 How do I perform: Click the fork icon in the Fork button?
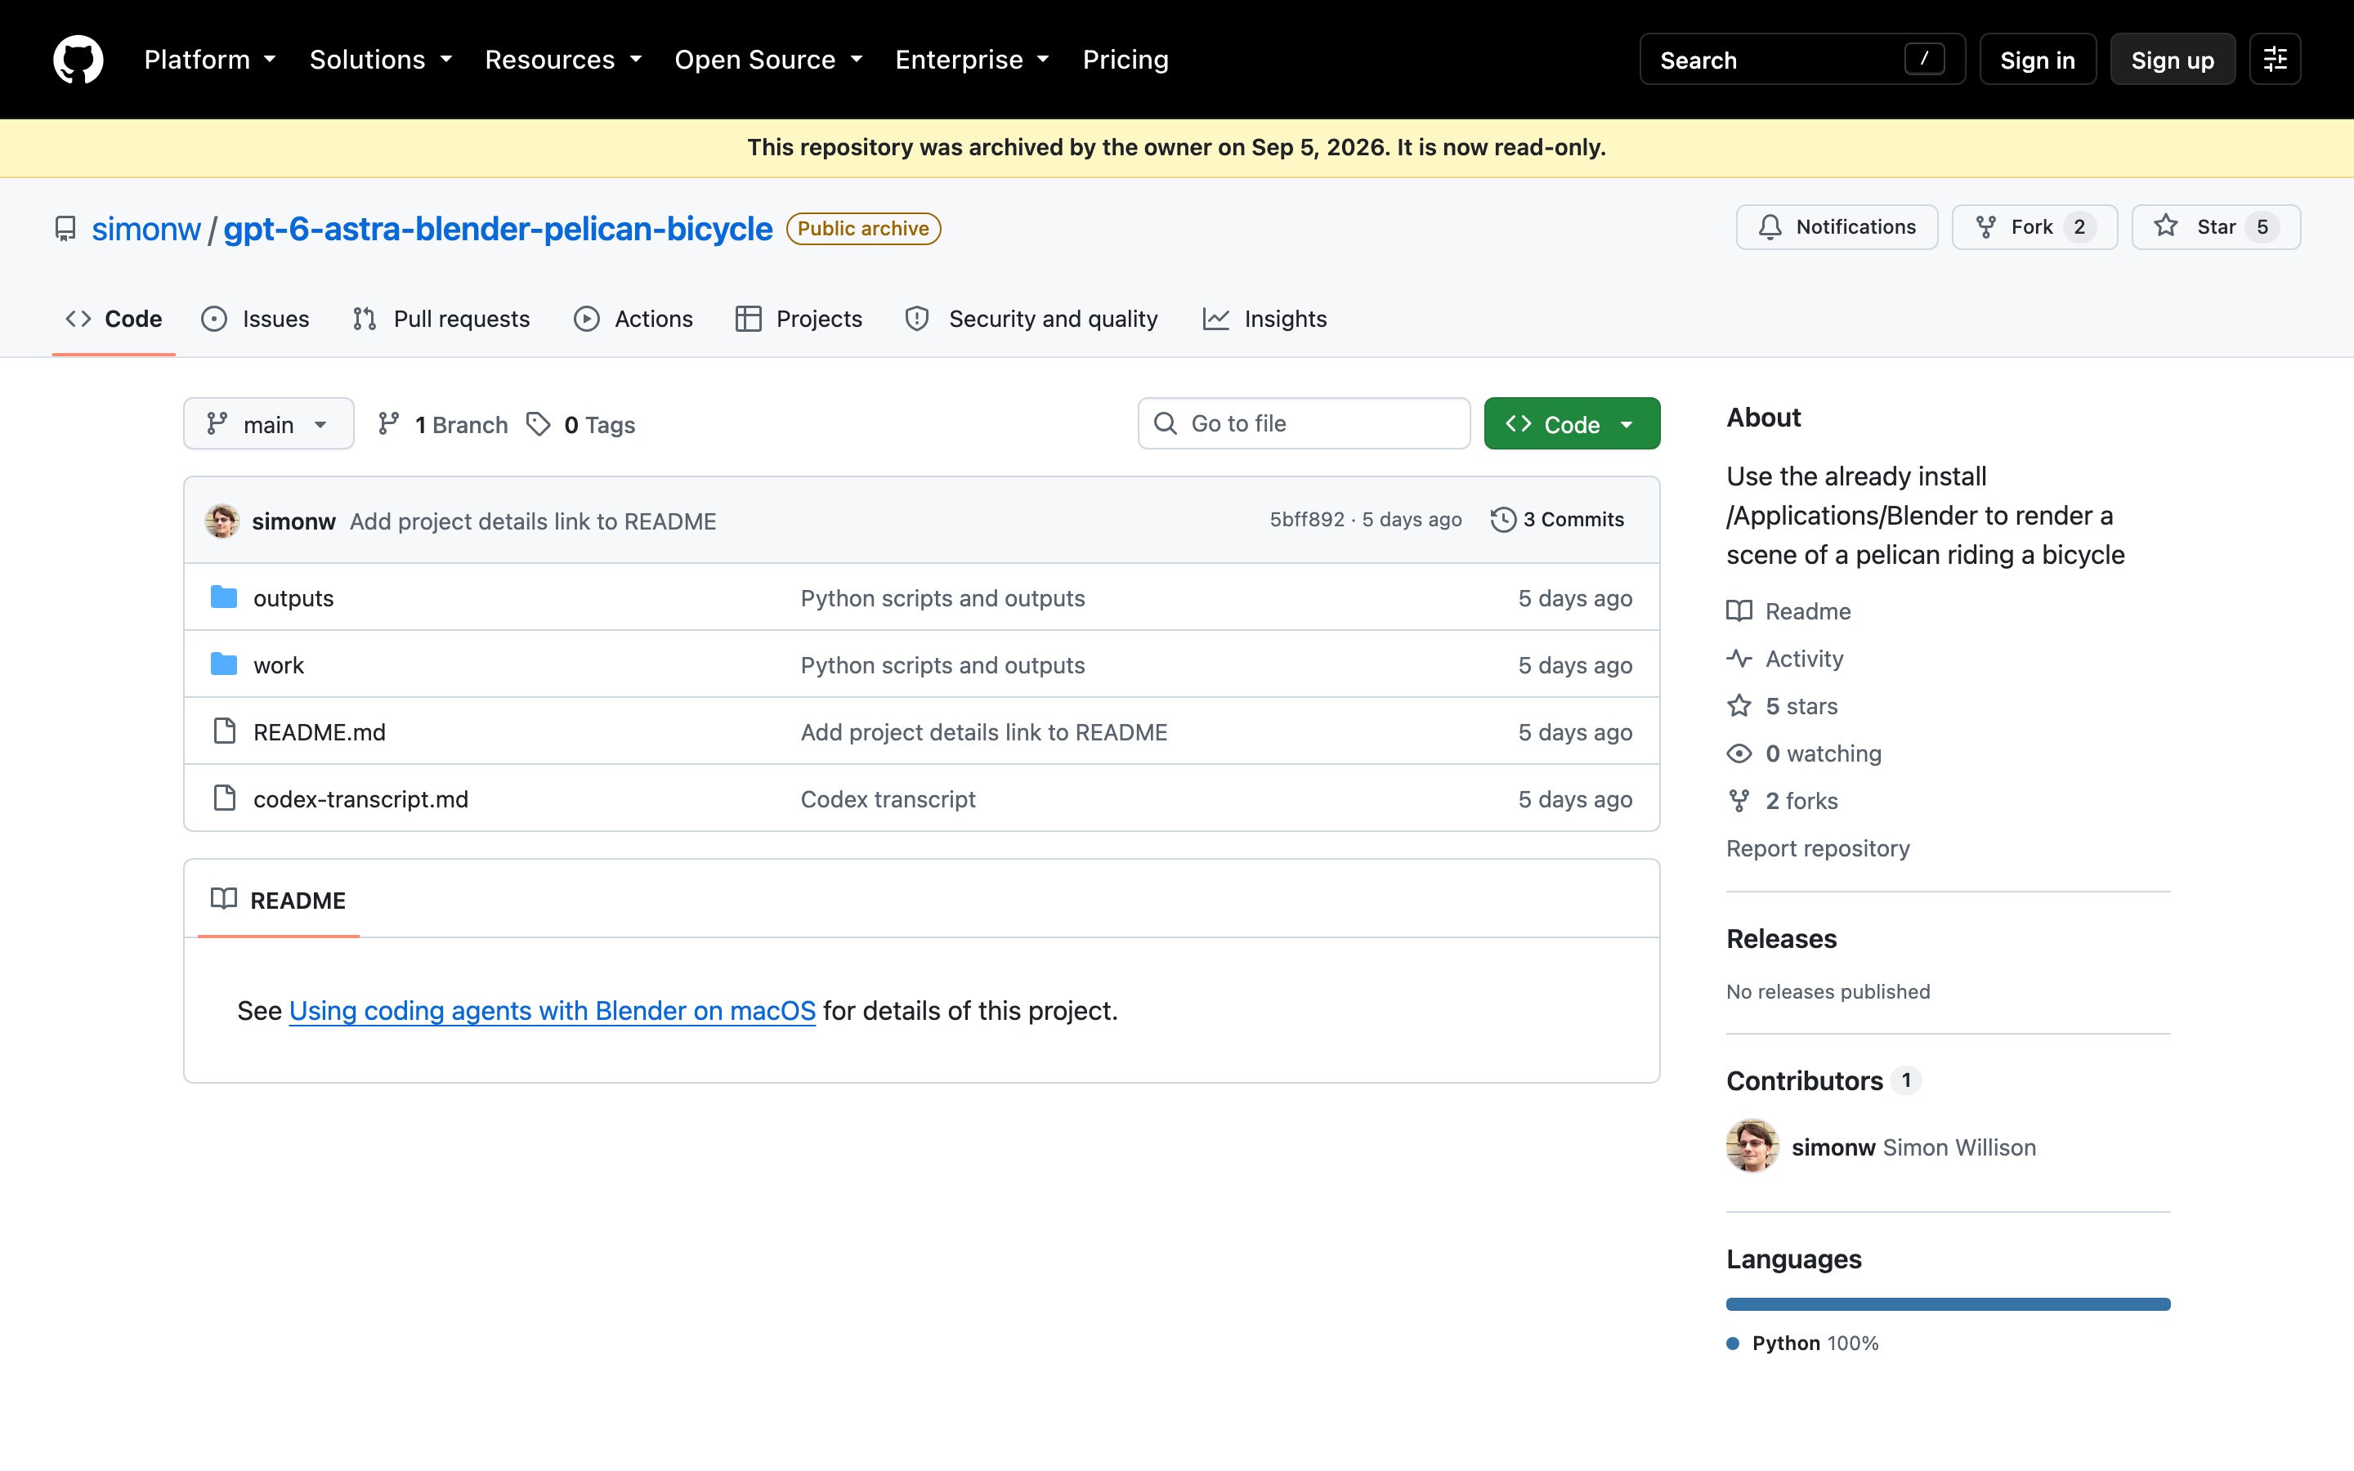tap(1985, 226)
